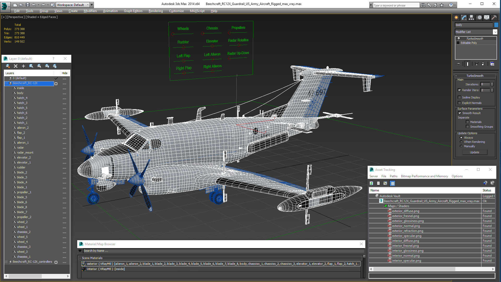Open the Material/Map Browser options arrow
This screenshot has width=501, height=282.
point(80,251)
